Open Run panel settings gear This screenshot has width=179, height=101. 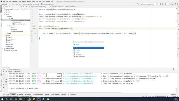[x=173, y=69]
